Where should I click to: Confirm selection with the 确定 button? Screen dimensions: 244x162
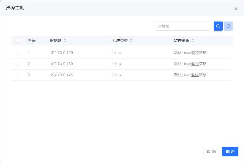click(230, 151)
